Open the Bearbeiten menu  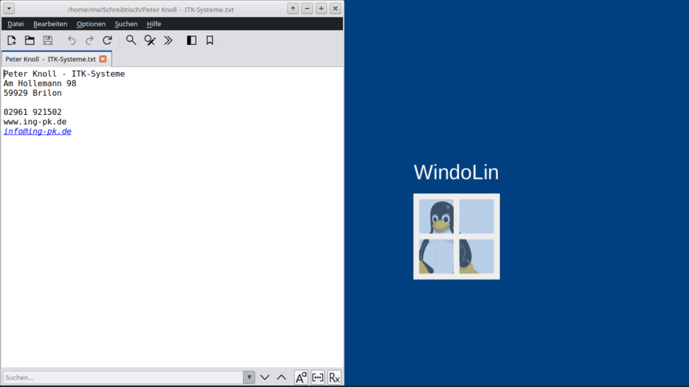pyautogui.click(x=50, y=24)
